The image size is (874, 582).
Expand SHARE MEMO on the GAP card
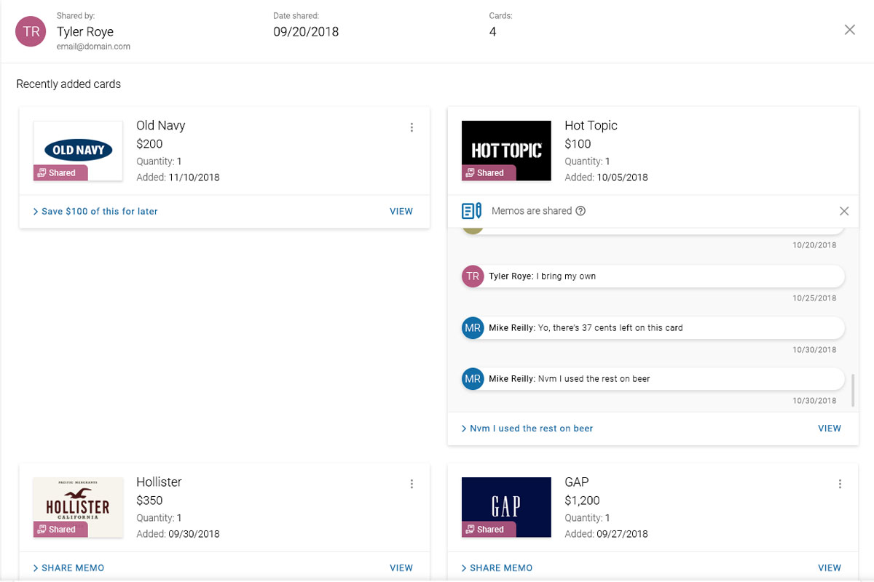(x=497, y=568)
